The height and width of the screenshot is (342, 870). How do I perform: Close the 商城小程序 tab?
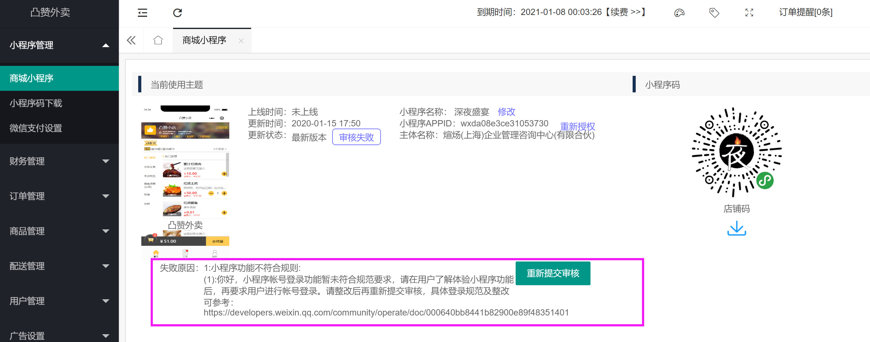(x=241, y=41)
